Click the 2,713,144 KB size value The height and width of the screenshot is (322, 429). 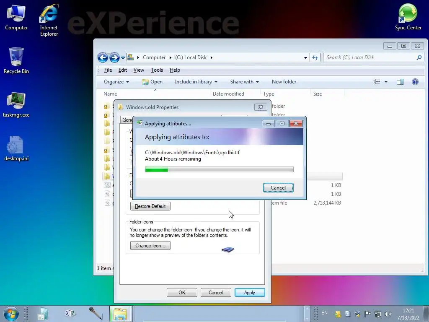click(327, 203)
